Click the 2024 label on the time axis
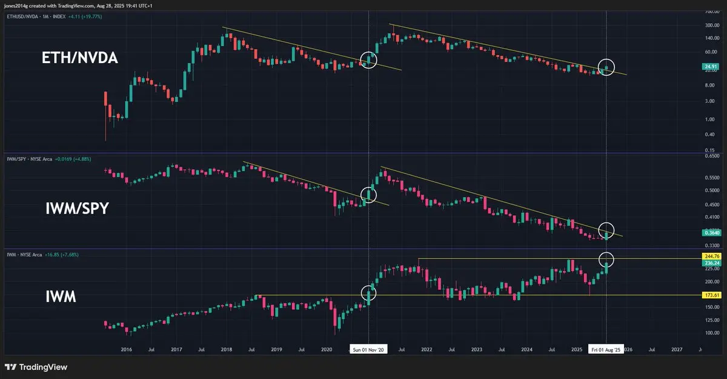Viewport: 727px width, 379px height. 526,350
